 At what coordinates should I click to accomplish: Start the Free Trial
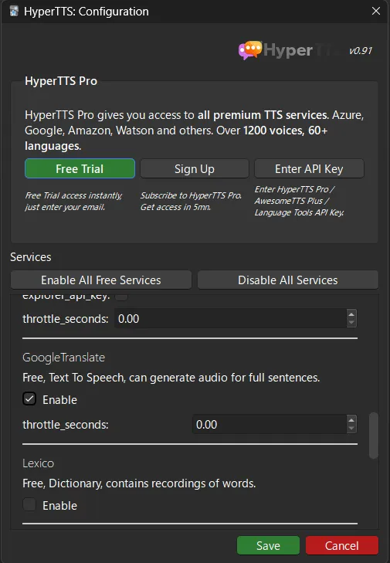click(80, 169)
